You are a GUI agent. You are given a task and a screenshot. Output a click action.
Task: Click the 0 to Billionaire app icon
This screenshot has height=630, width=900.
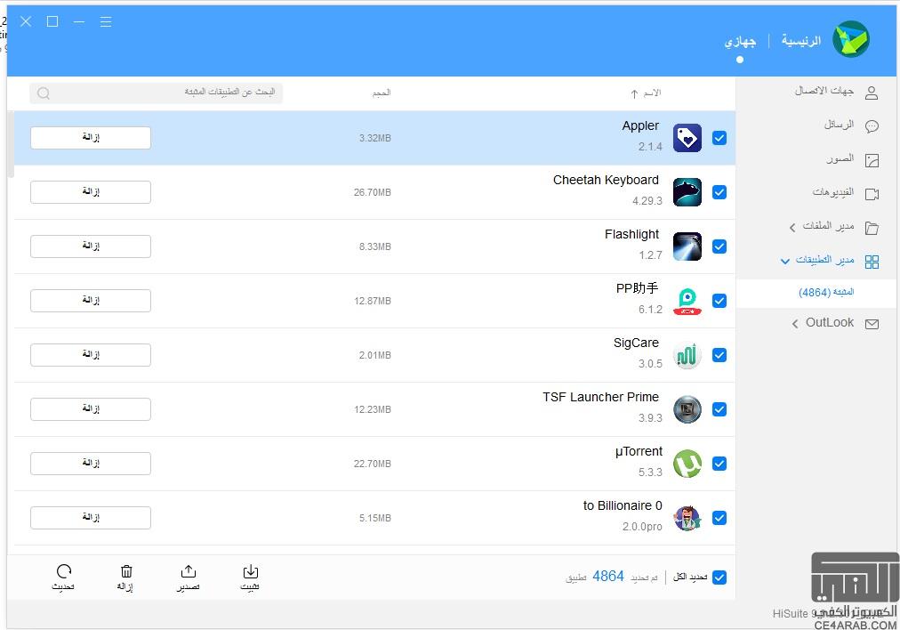point(687,518)
